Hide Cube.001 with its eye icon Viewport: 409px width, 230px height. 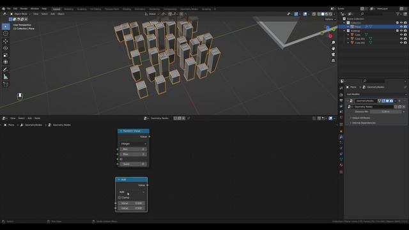(x=401, y=38)
